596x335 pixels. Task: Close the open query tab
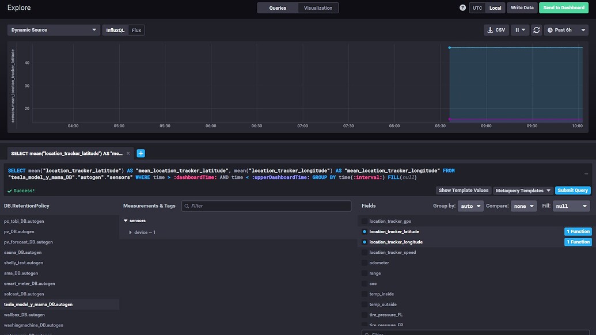[128, 154]
